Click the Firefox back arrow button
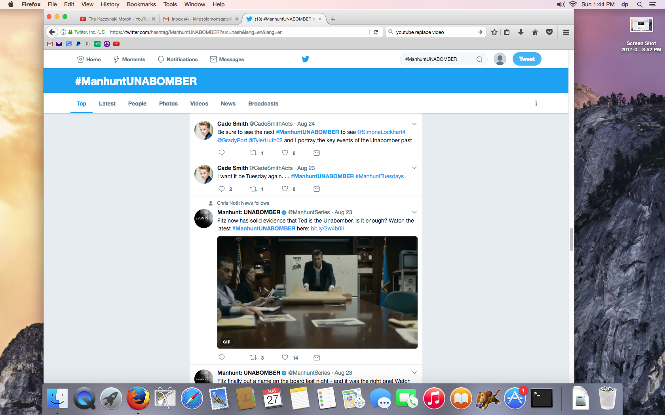Screen dimensions: 665x415 [52, 32]
